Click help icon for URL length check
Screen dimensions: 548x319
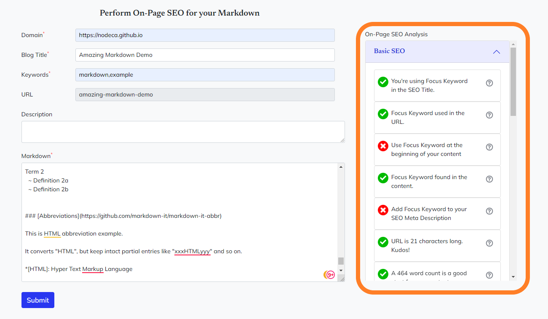(489, 243)
